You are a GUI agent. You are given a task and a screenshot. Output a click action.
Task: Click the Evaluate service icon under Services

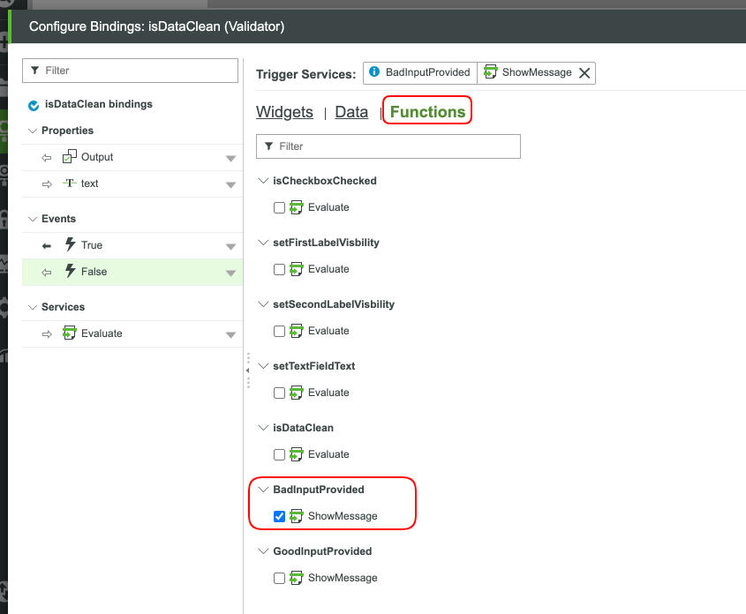(x=69, y=333)
